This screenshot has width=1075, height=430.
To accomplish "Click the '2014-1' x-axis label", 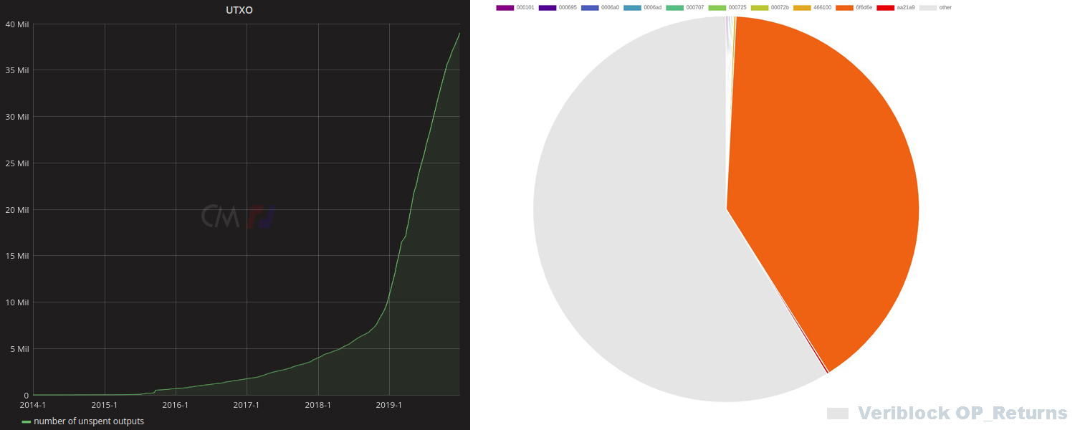I will pyautogui.click(x=34, y=405).
